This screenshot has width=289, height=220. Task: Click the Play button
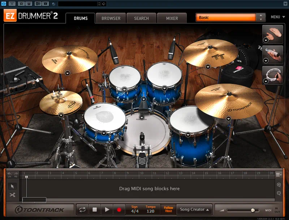[107, 210]
